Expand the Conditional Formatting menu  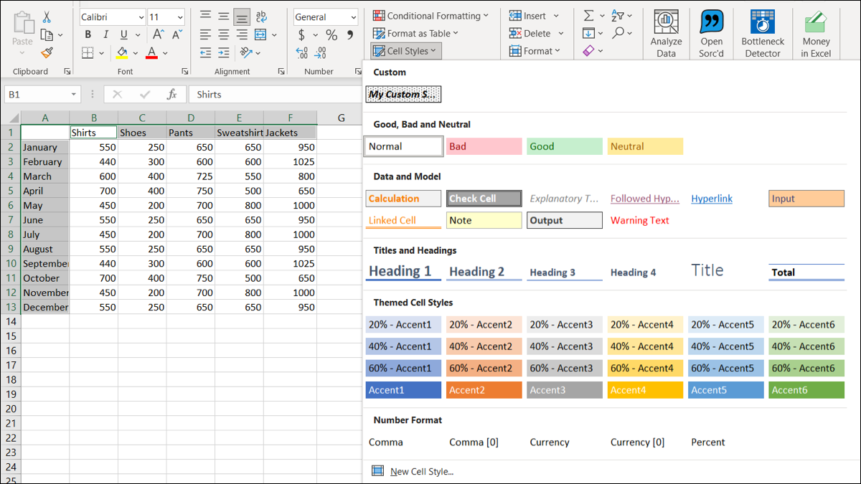[430, 16]
